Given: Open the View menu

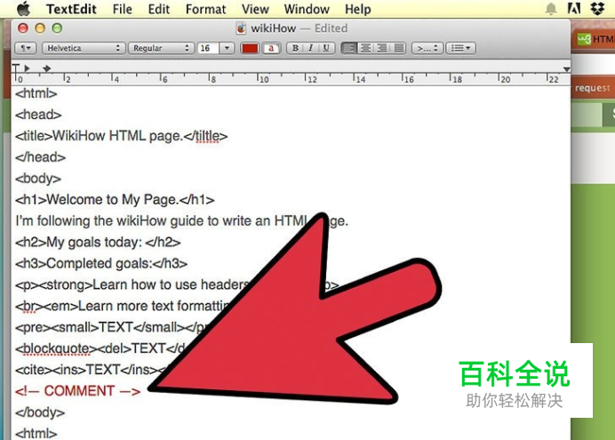Looking at the screenshot, I should tap(255, 9).
